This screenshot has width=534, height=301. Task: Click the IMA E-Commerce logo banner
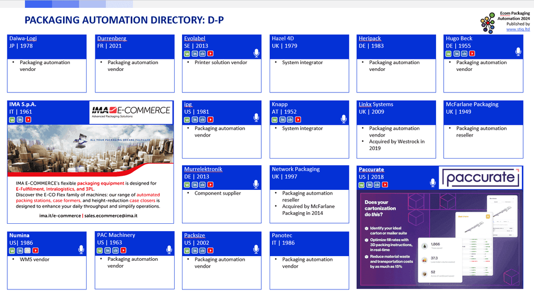(x=131, y=111)
